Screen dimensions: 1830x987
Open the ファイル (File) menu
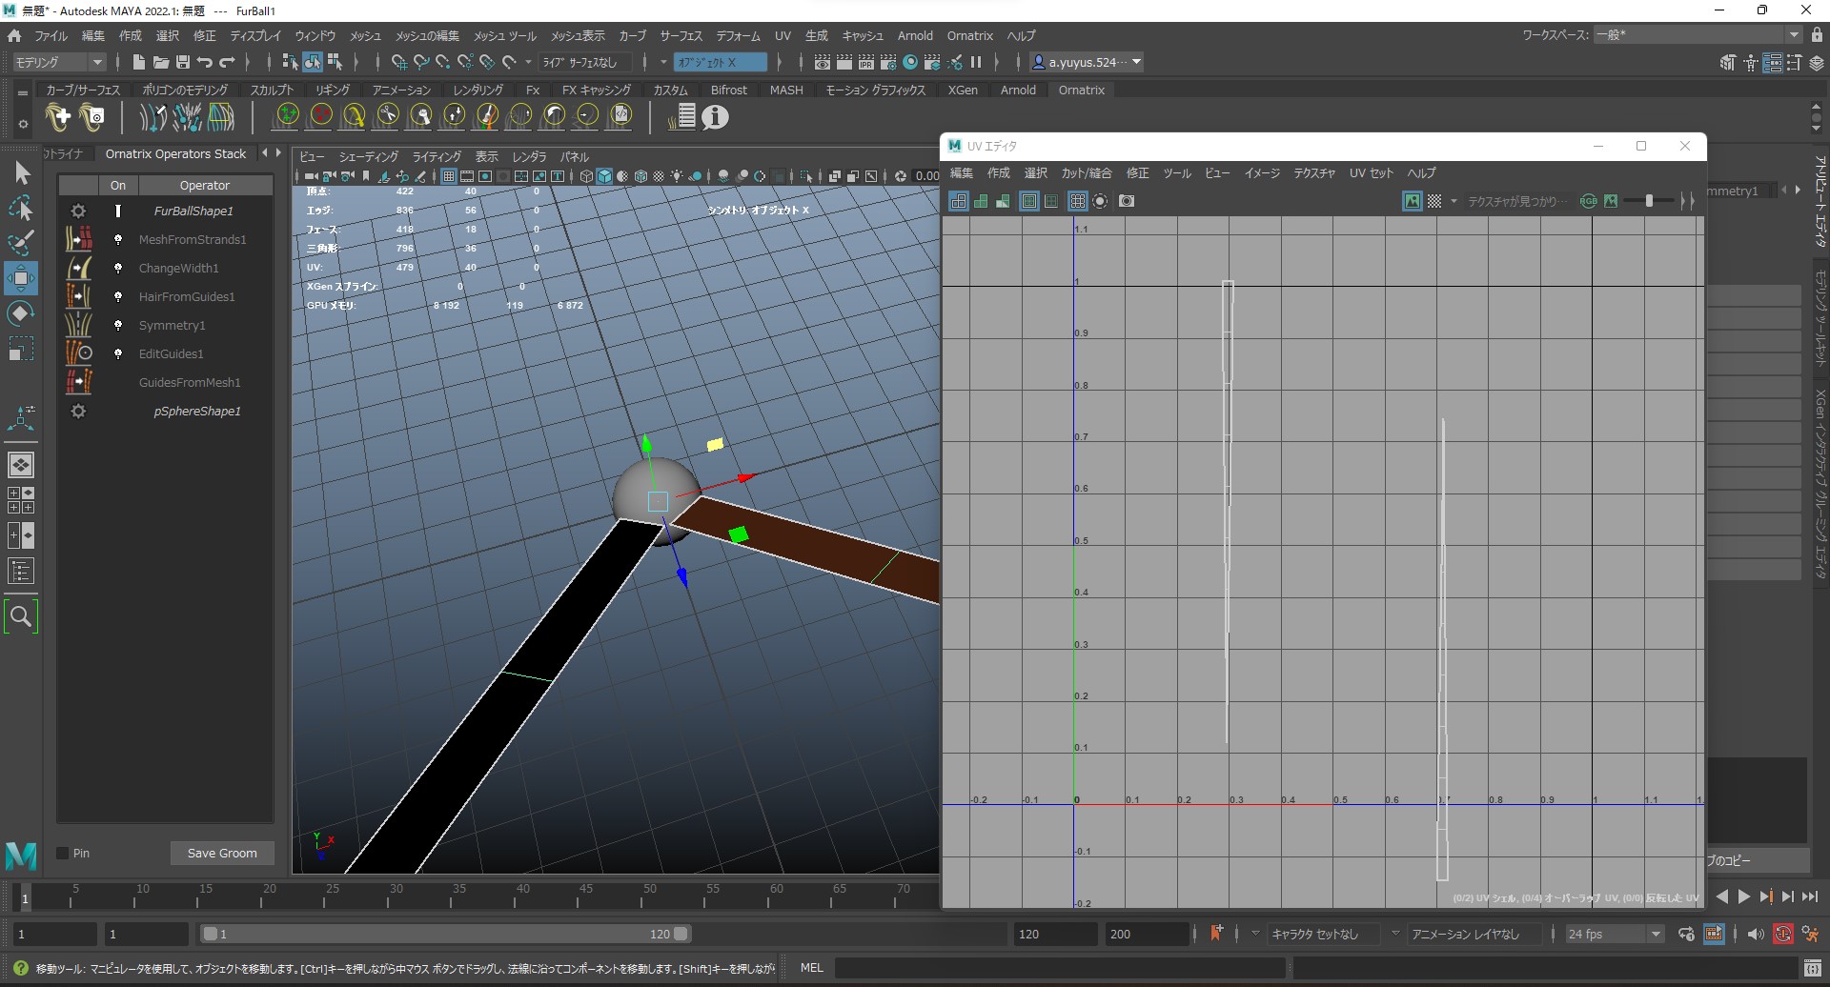pyautogui.click(x=51, y=35)
